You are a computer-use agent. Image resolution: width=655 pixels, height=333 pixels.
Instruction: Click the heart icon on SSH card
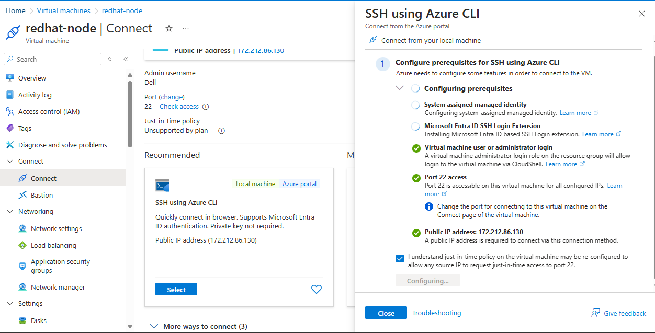click(317, 289)
